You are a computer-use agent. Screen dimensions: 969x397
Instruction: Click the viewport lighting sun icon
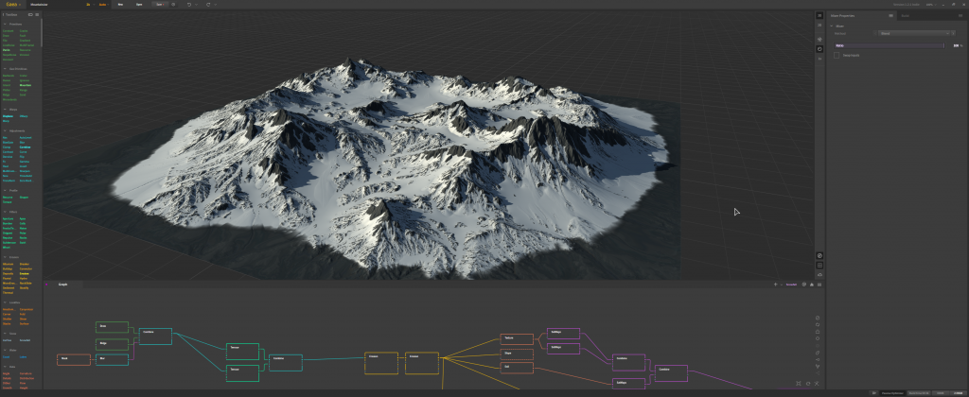coord(819,40)
